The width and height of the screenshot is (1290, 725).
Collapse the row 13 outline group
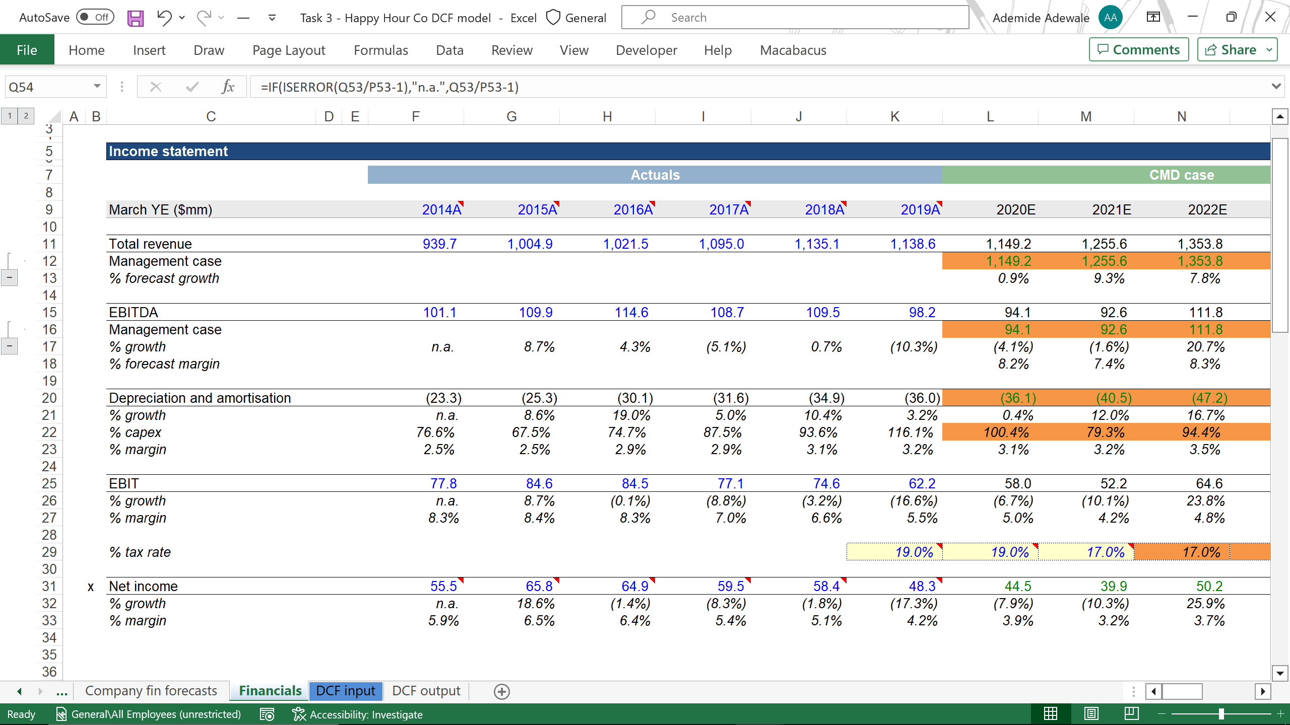[x=10, y=278]
